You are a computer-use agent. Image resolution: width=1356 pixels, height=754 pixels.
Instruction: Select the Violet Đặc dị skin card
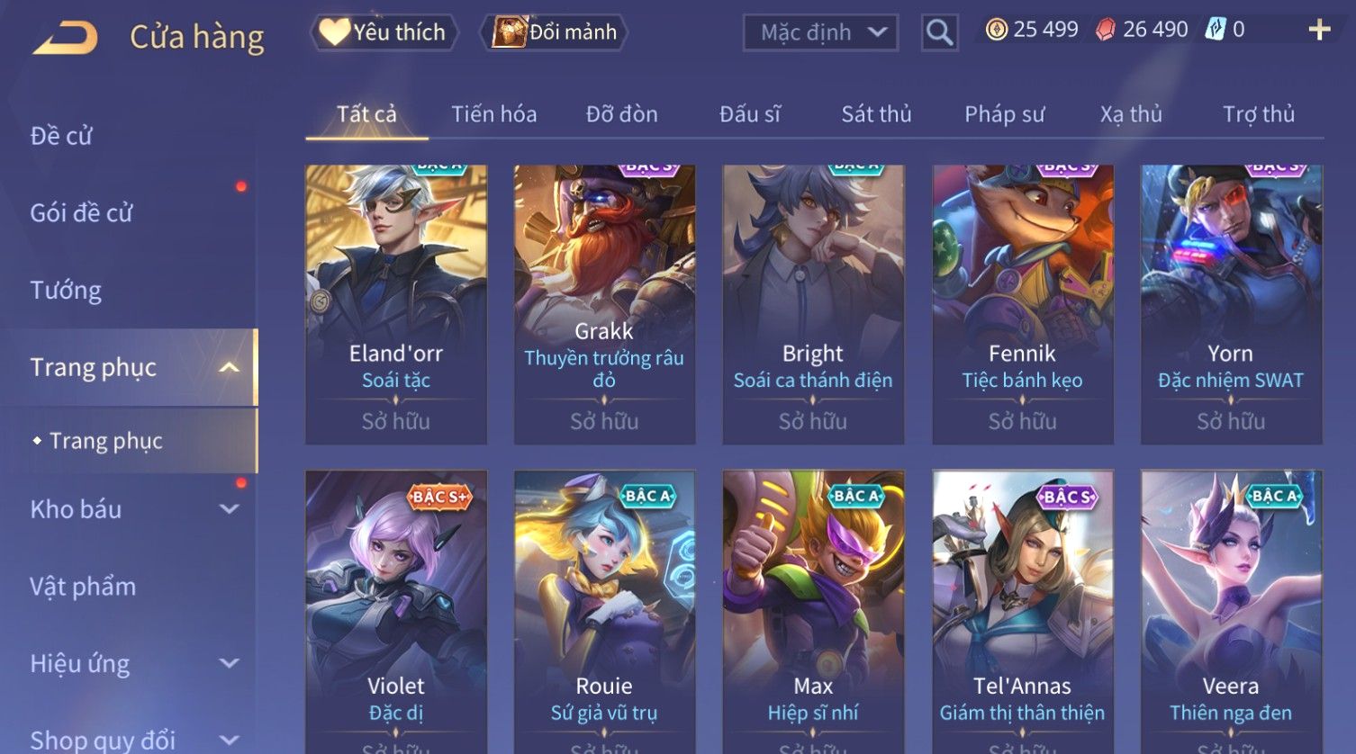click(396, 612)
